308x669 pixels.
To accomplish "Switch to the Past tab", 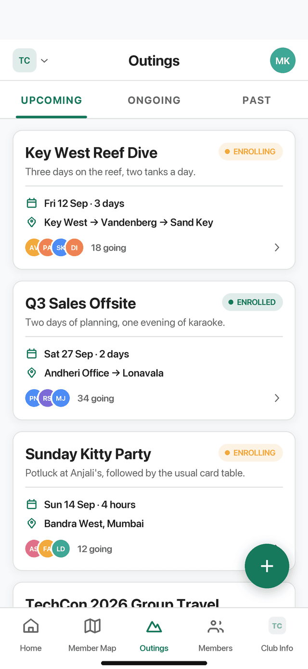I will click(x=257, y=100).
